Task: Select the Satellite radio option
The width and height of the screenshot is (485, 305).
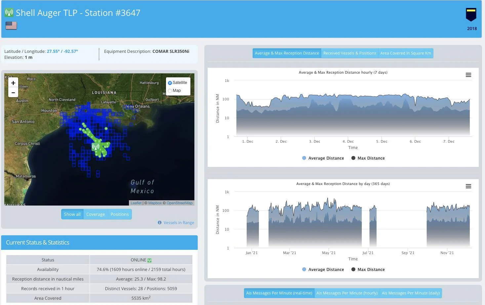Action: [170, 83]
